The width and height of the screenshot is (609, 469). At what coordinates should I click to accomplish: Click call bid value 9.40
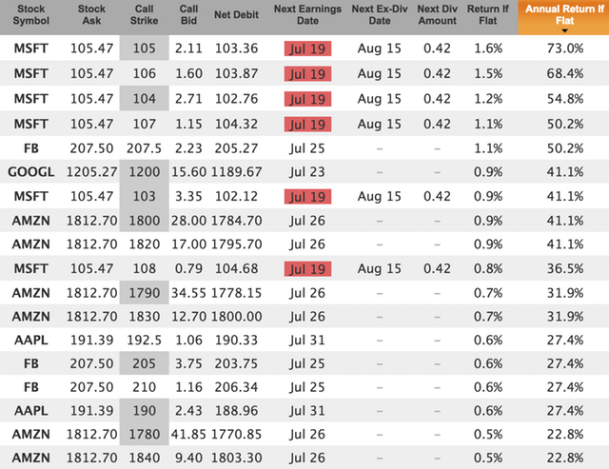pos(188,458)
